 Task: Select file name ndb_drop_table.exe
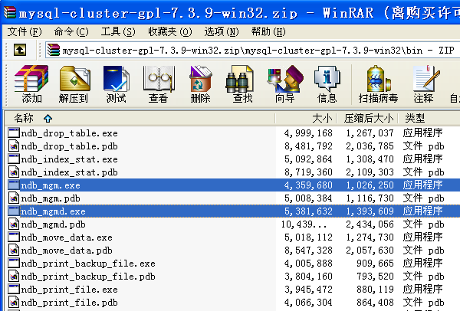[69, 133]
